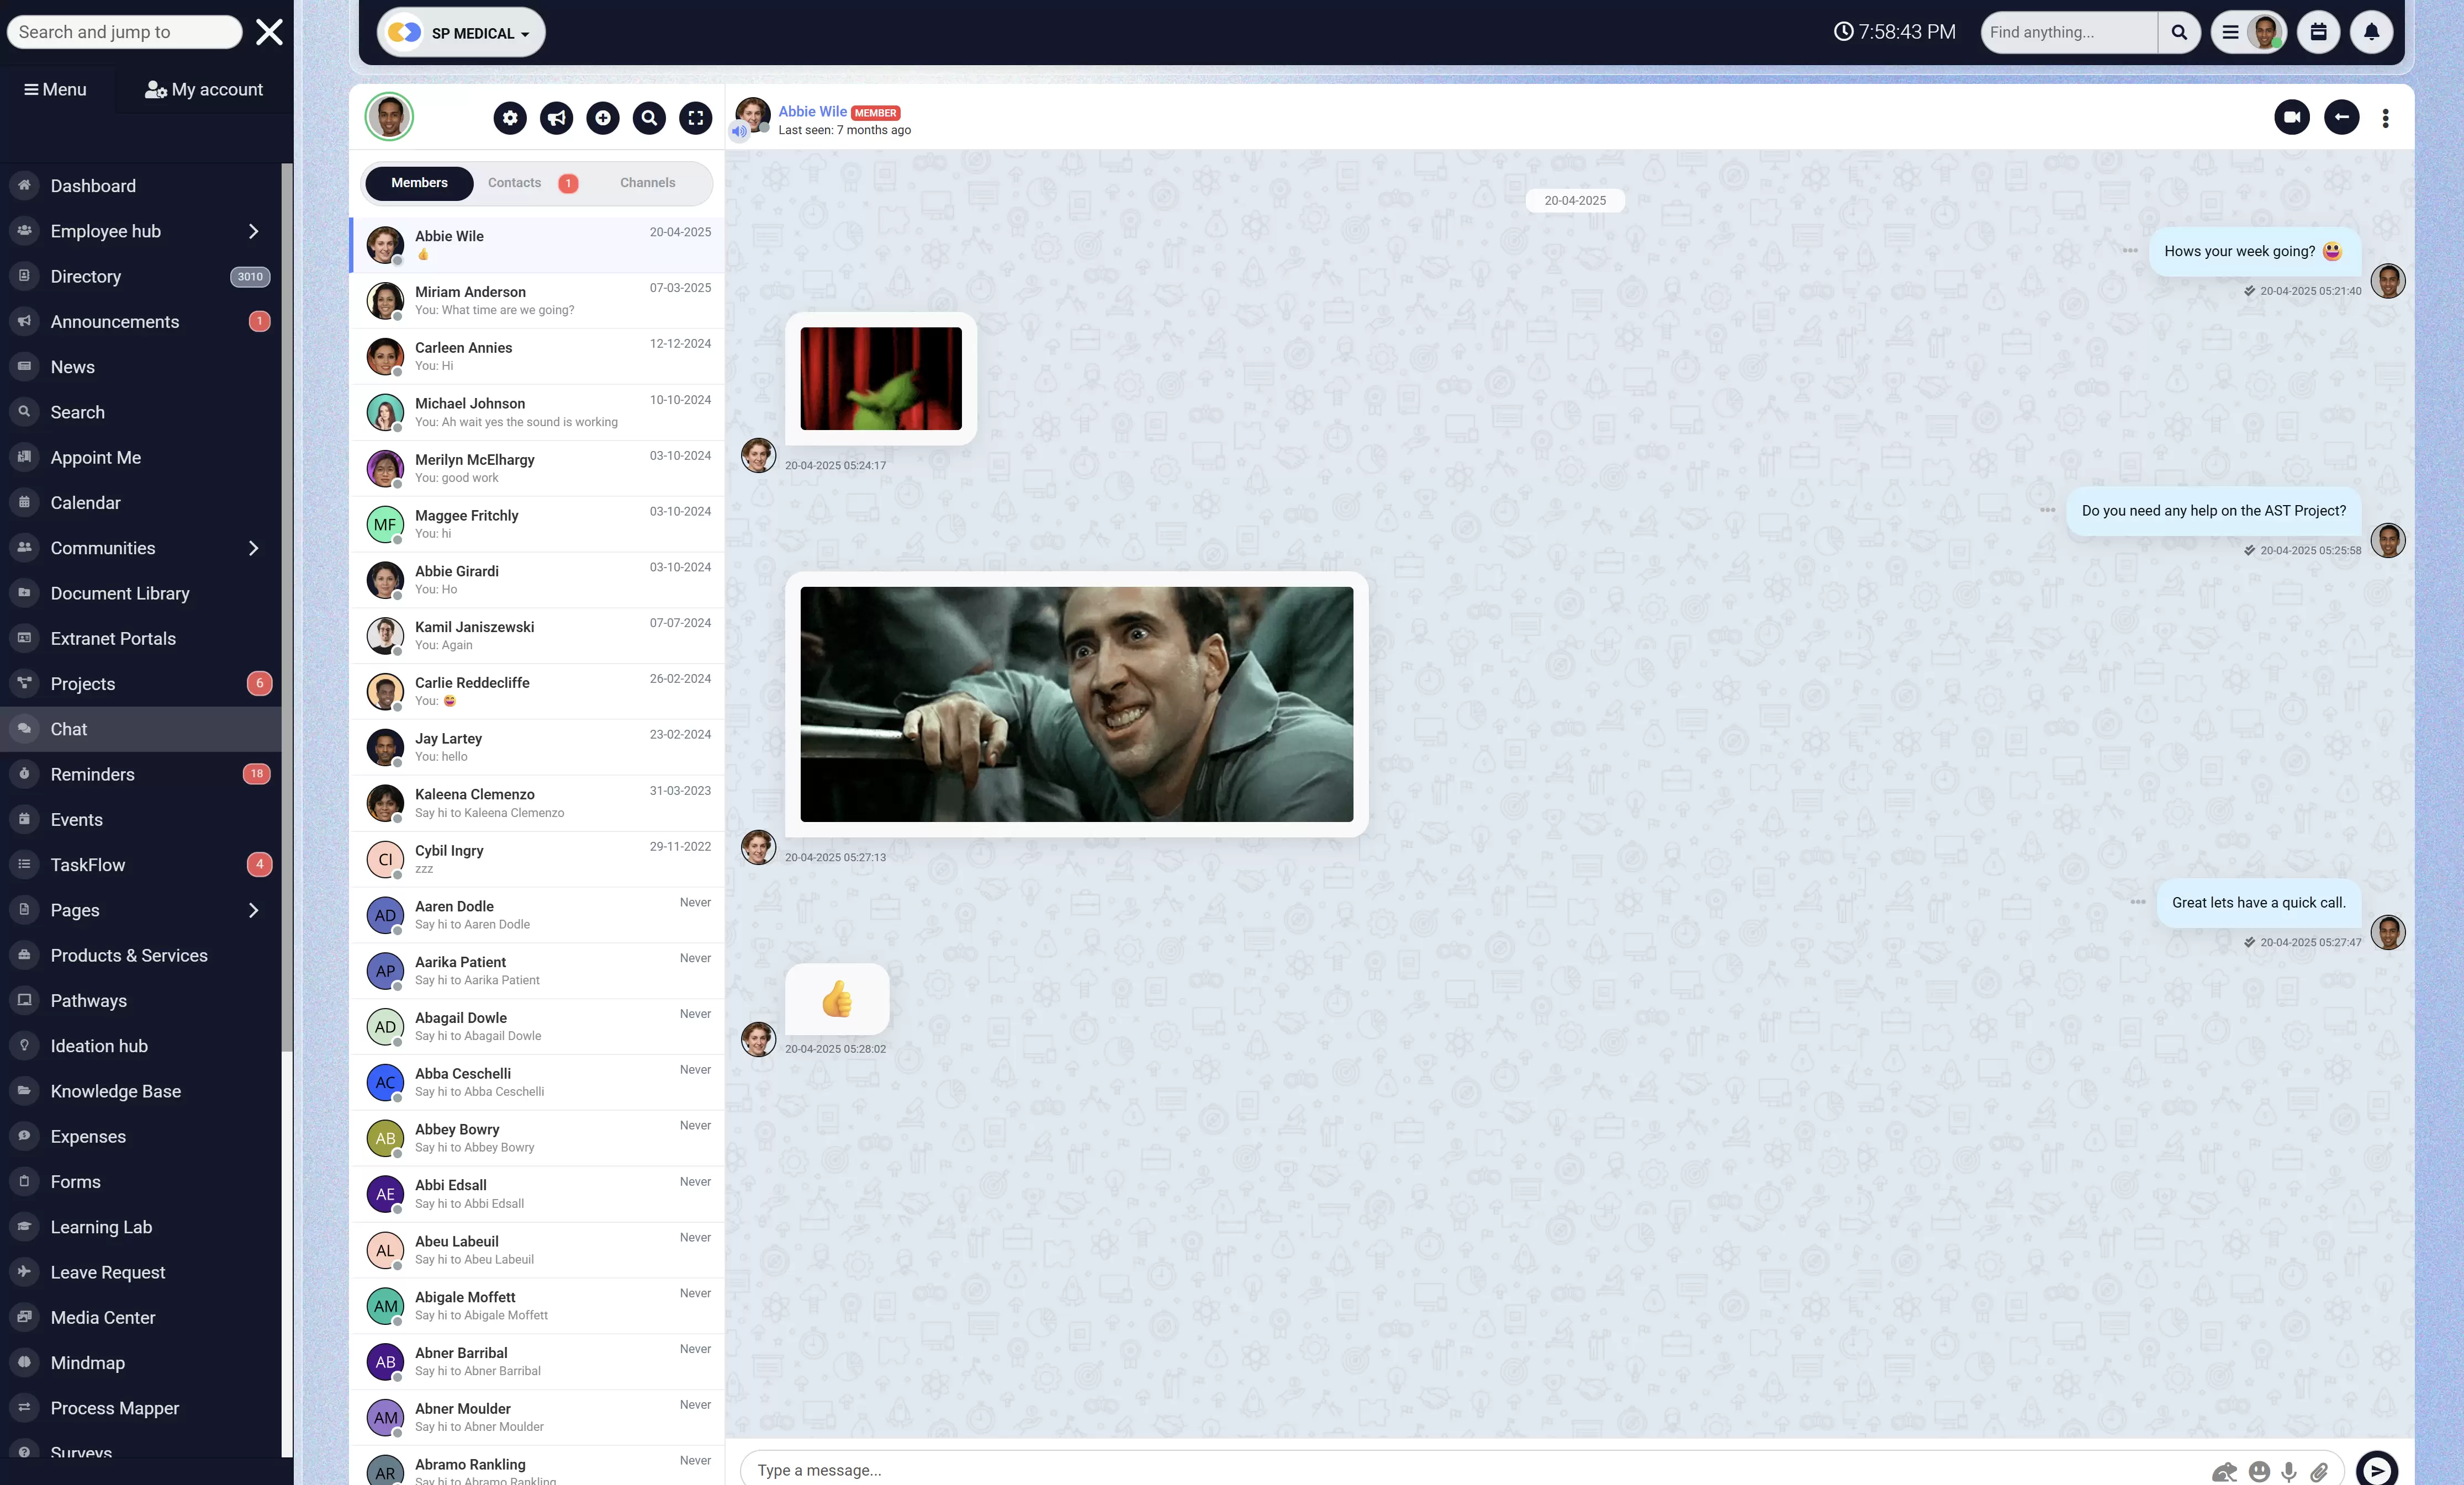Click the chat search magnifier icon

(x=649, y=118)
